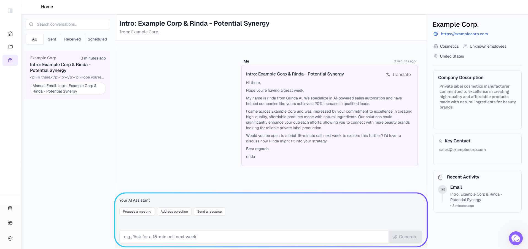Choose the Propose a meeting suggestion
The image size is (528, 249).
point(137,212)
